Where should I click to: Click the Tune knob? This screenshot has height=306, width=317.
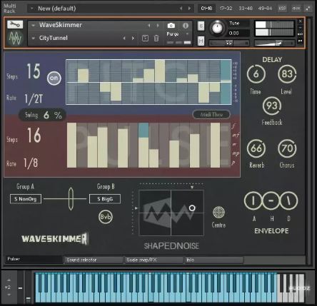click(217, 28)
